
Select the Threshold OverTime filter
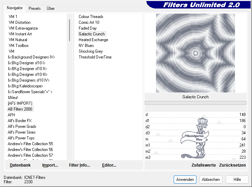click(95, 57)
